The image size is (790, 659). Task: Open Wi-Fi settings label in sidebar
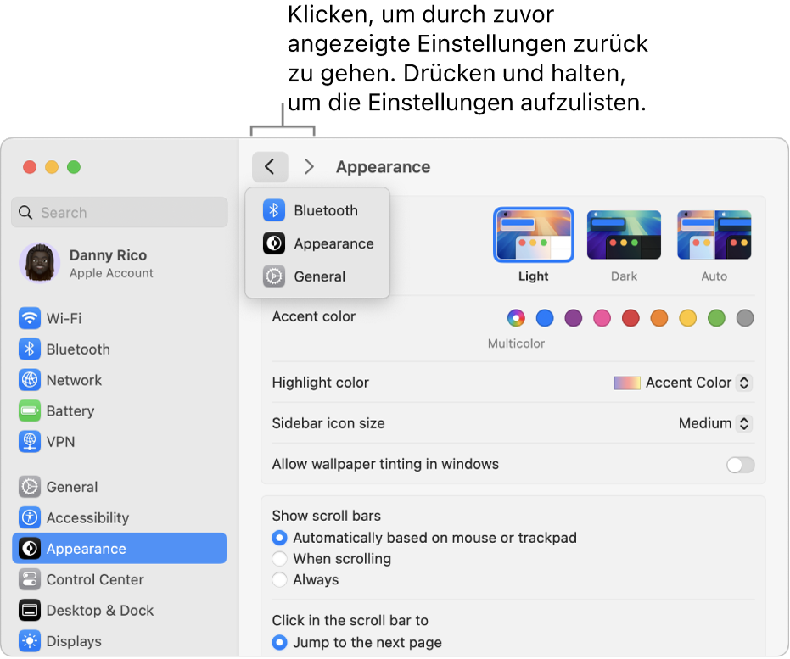coord(64,318)
